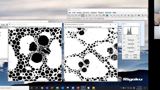Open the Analyze menu in Fiji
160x90 pixels.
(93, 13)
